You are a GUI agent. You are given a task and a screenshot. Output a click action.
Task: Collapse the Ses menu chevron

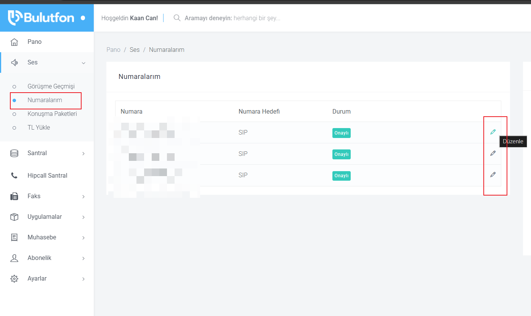tap(83, 63)
